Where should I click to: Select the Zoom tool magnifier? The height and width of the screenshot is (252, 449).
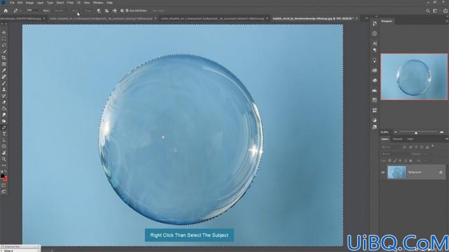pyautogui.click(x=4, y=159)
